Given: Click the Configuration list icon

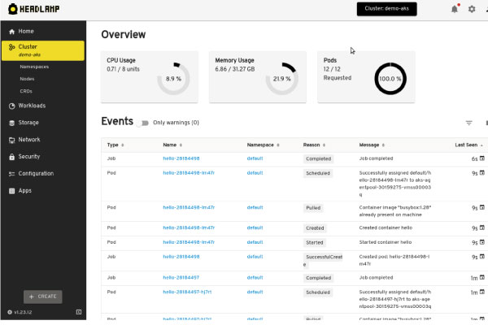Looking at the screenshot, I should coord(12,174).
